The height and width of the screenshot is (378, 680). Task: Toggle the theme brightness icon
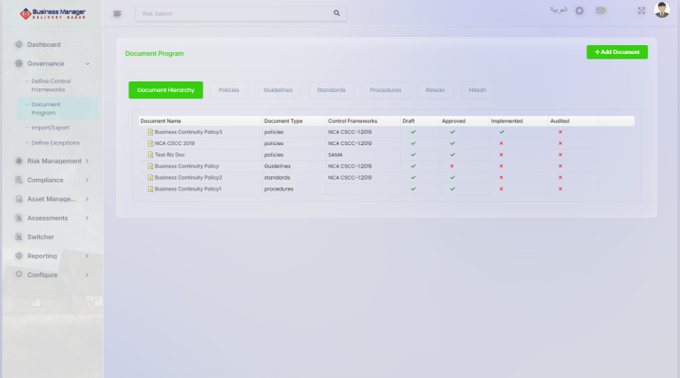[580, 11]
